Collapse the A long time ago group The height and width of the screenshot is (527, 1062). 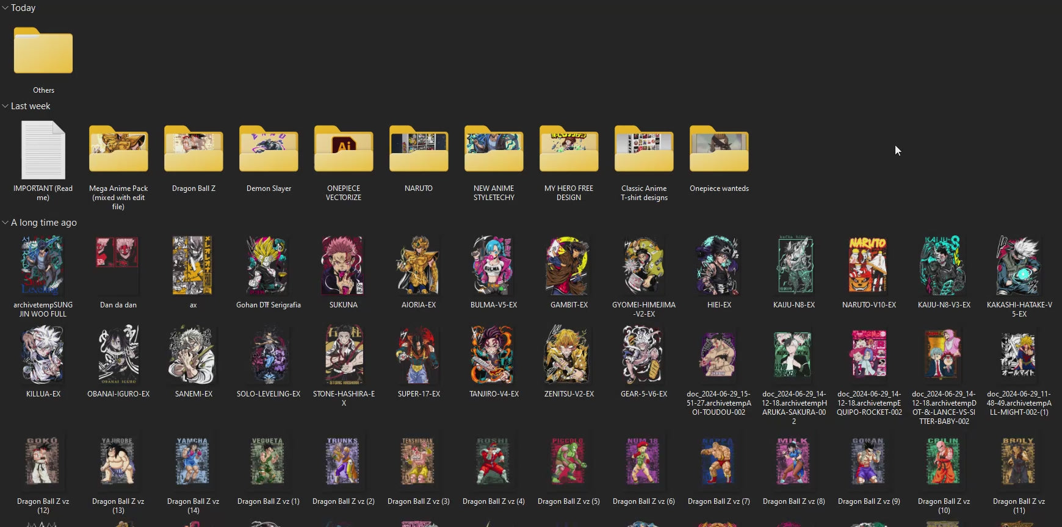[x=5, y=223]
